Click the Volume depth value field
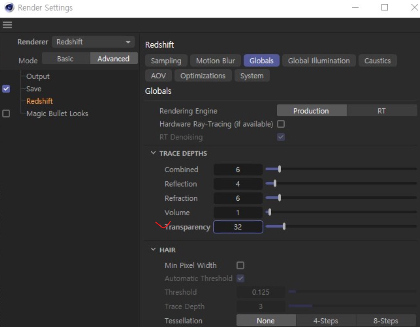The image size is (420, 327). tap(238, 213)
